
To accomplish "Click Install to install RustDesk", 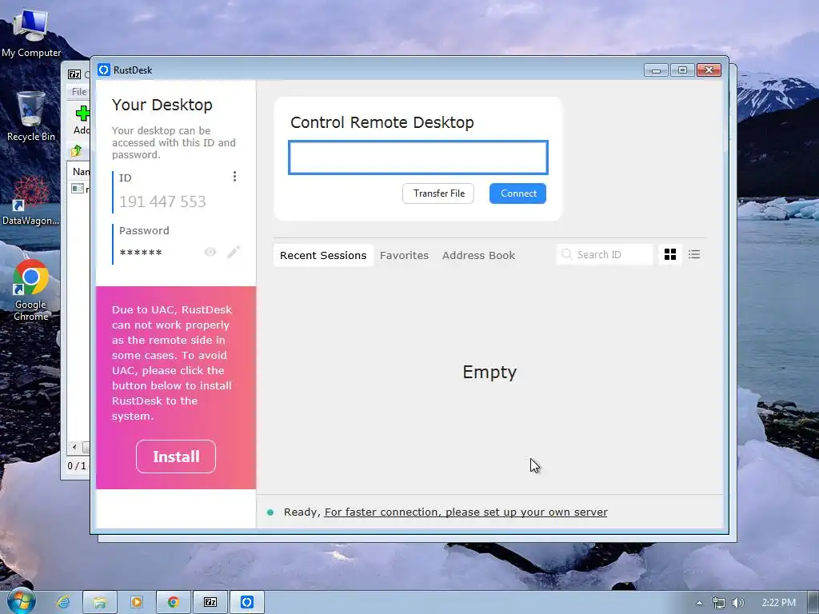I will [175, 457].
